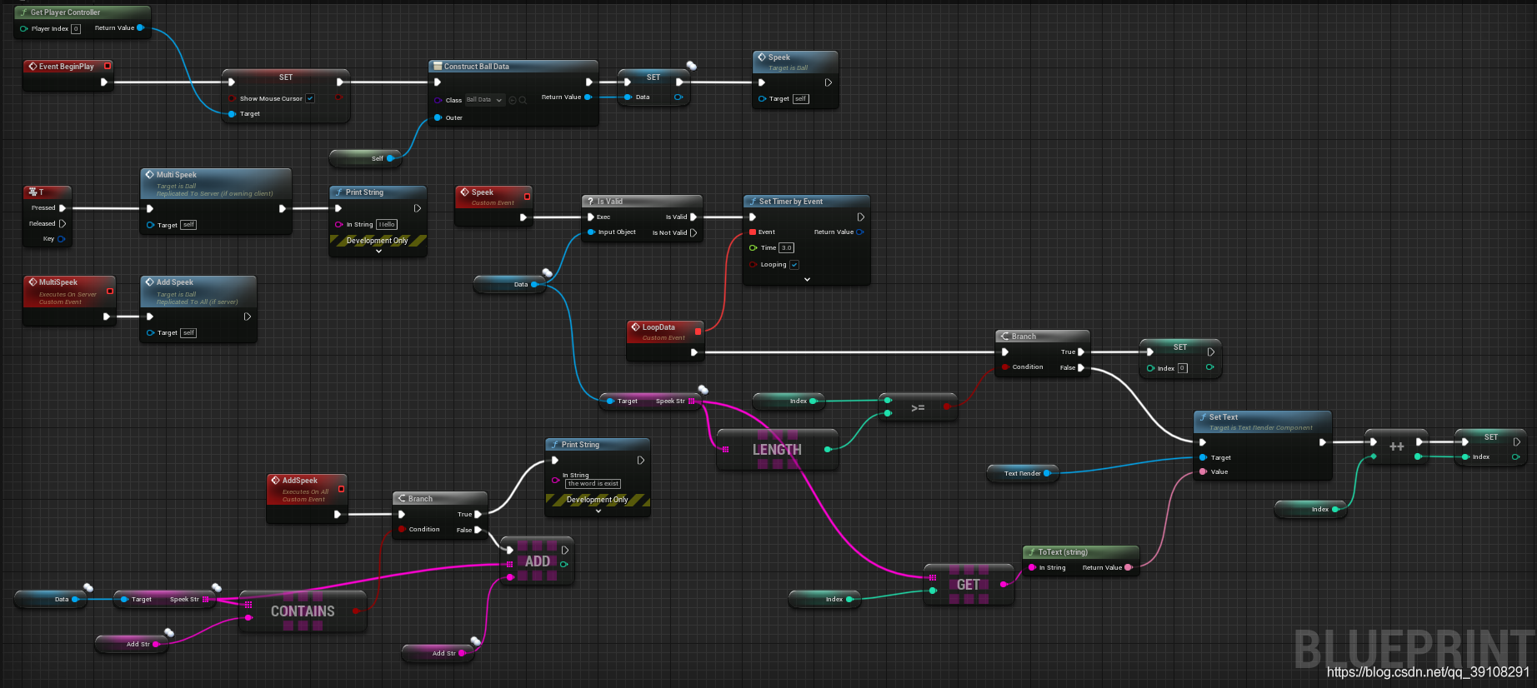The height and width of the screenshot is (688, 1537).
Task: Click the MultiSpeek custom event icon
Action: (x=33, y=282)
